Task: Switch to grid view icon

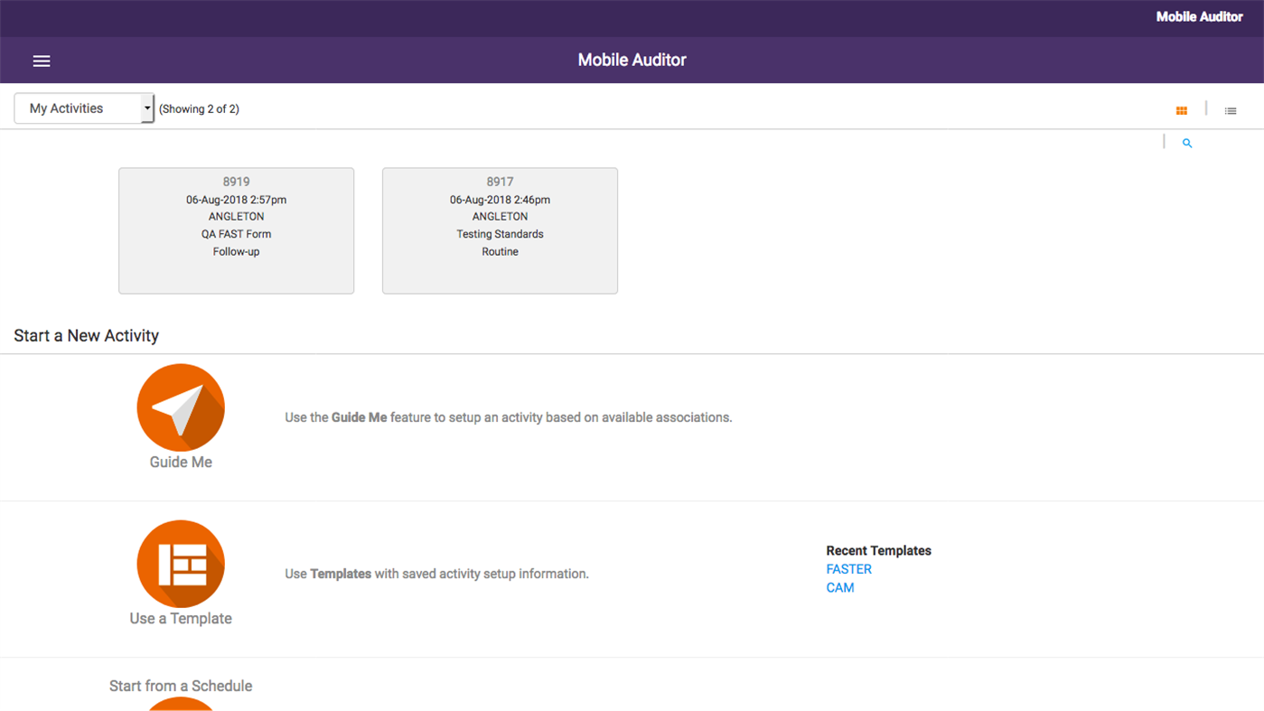Action: 1181,110
